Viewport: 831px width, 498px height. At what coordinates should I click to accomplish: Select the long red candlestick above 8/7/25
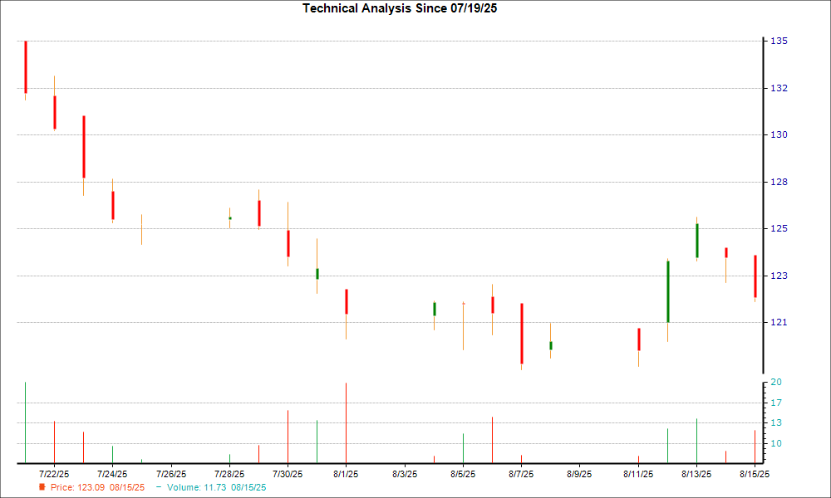522,334
